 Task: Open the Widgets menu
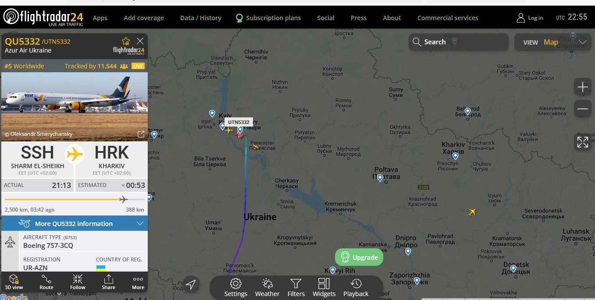pyautogui.click(x=324, y=287)
